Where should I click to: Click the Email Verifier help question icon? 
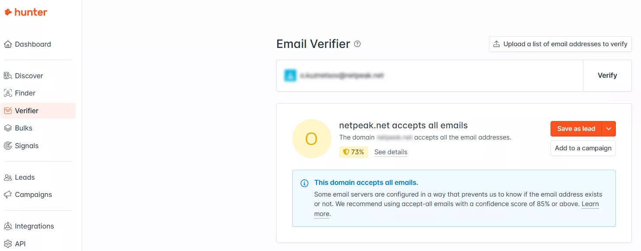[357, 44]
